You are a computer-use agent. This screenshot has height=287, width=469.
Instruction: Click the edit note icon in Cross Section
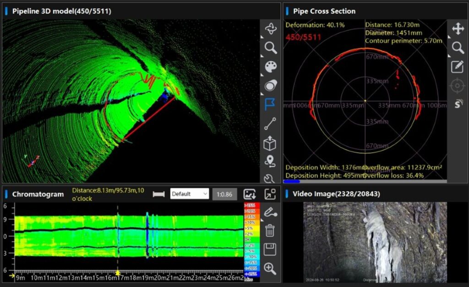coord(458,66)
